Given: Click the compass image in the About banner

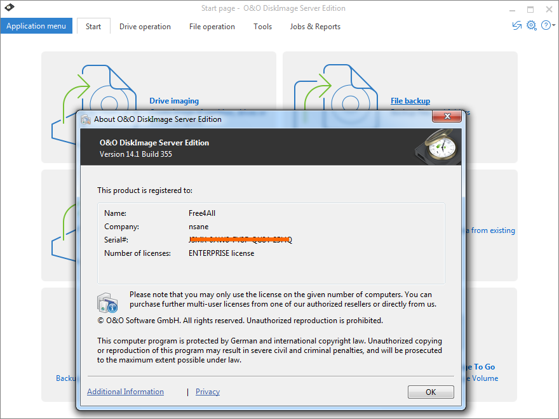Looking at the screenshot, I should [x=438, y=147].
